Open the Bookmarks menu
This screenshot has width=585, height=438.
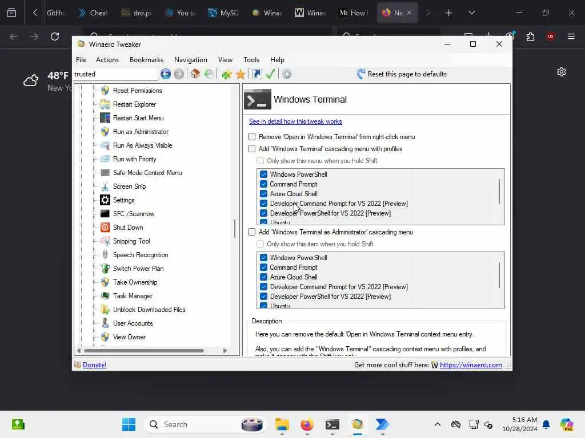pos(146,59)
